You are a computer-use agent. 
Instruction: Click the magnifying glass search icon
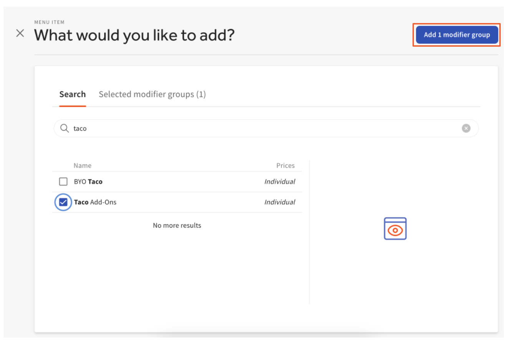(65, 128)
